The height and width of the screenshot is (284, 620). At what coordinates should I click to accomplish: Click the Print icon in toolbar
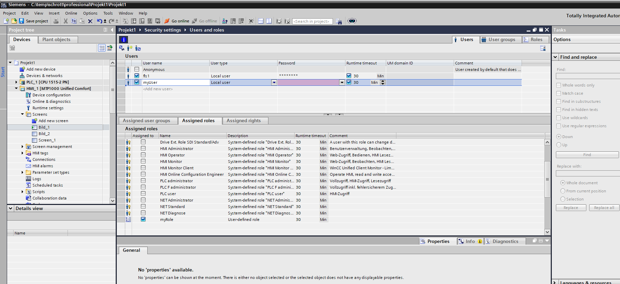(x=56, y=21)
